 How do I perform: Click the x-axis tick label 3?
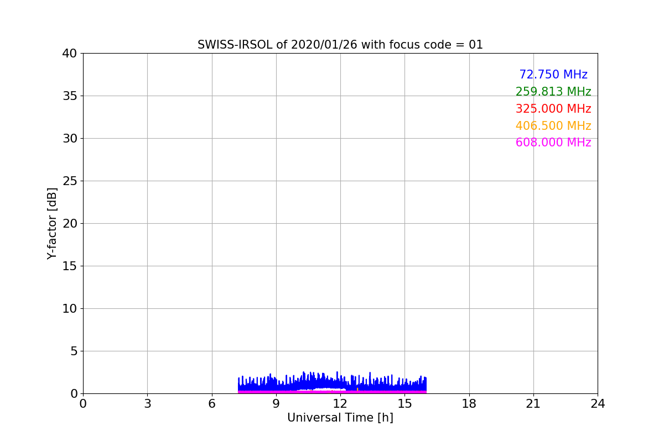point(147,404)
